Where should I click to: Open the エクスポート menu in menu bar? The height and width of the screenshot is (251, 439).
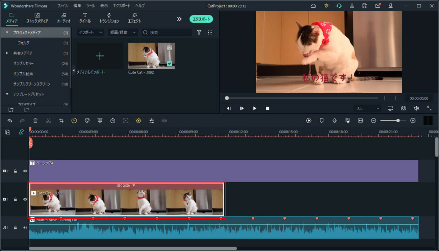coord(122,6)
